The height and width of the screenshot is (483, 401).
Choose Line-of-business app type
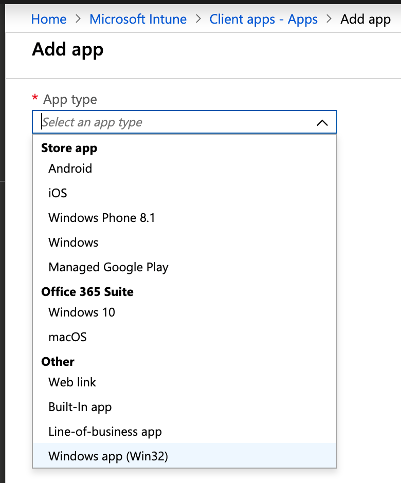click(x=185, y=432)
